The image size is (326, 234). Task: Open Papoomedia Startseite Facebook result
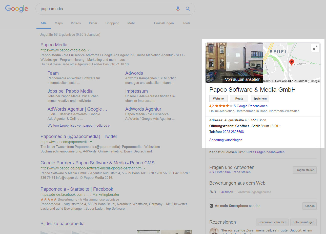click(77, 189)
